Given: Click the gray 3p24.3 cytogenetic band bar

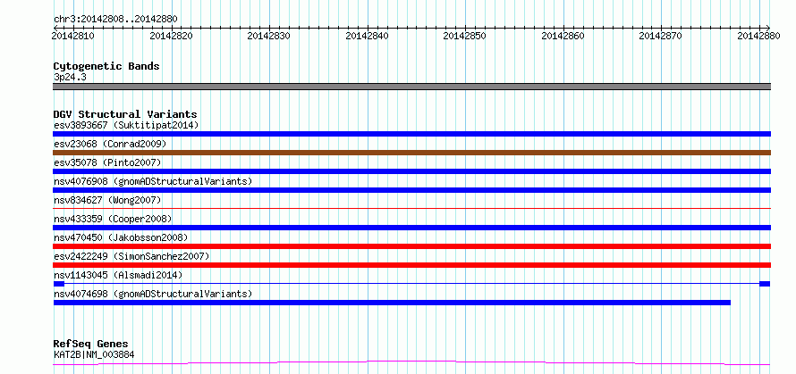Looking at the screenshot, I should point(411,87).
